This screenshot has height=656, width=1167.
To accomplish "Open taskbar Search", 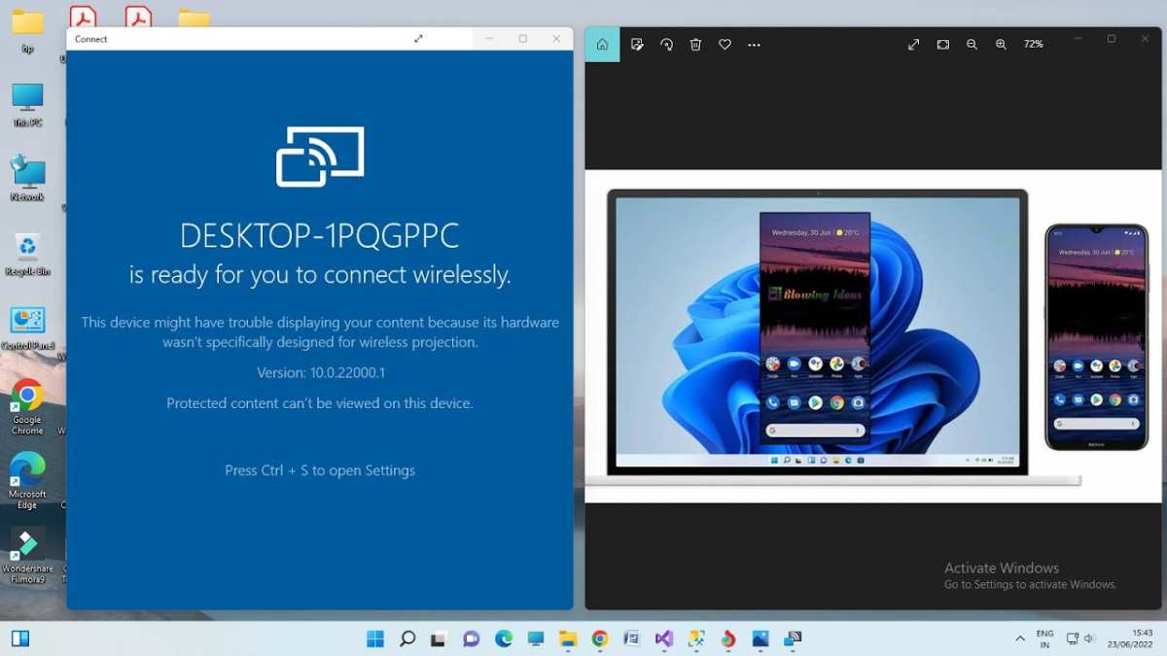I will pos(407,639).
